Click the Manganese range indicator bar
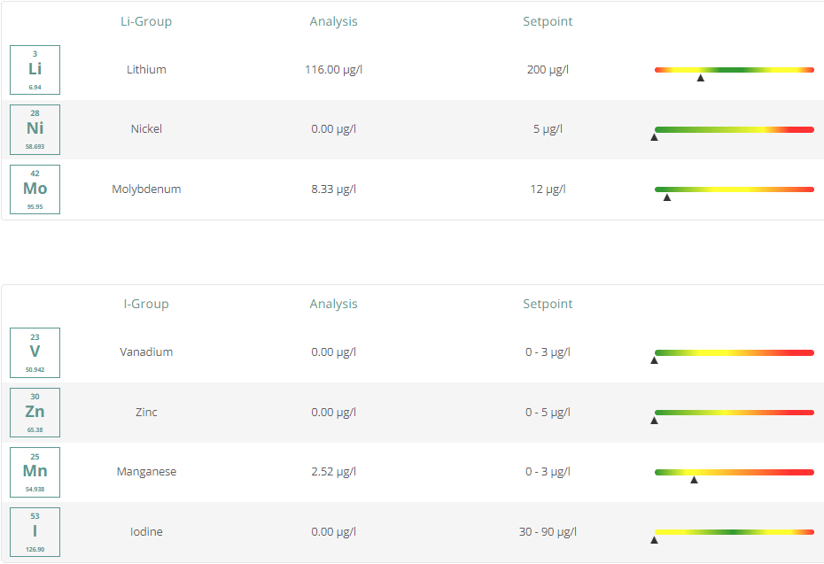The height and width of the screenshot is (564, 824). coord(734,472)
